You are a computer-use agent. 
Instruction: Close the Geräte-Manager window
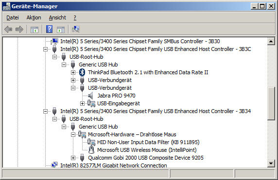[x=271, y=6]
